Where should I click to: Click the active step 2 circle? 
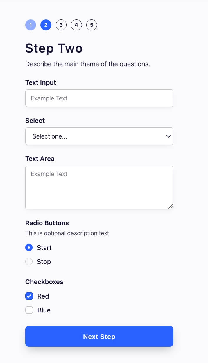[46, 25]
